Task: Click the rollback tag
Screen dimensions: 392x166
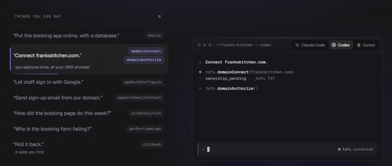Action: tap(152, 145)
